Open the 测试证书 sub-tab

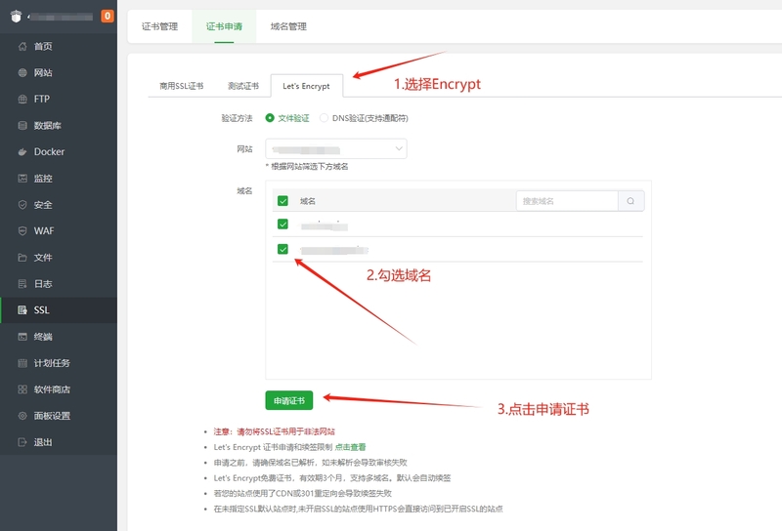coord(243,86)
